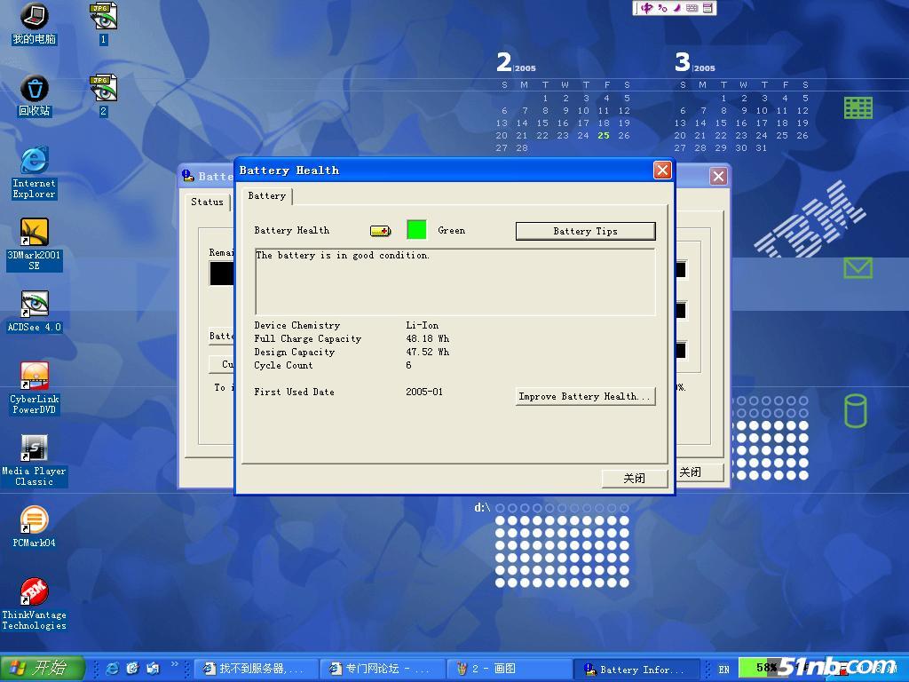Expand the Quick Launch overflow chevron
Screen dimensions: 909x682
tap(175, 664)
